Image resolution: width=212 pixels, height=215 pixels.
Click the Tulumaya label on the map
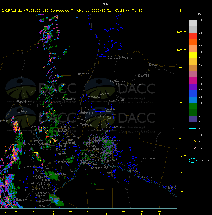(x=87, y=113)
